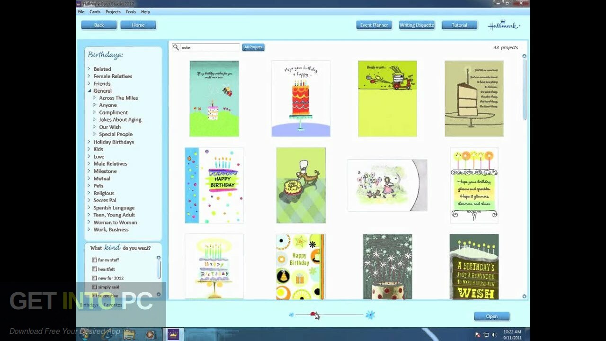The width and height of the screenshot is (606, 341).
Task: Click the All Projects button
Action: click(x=253, y=47)
